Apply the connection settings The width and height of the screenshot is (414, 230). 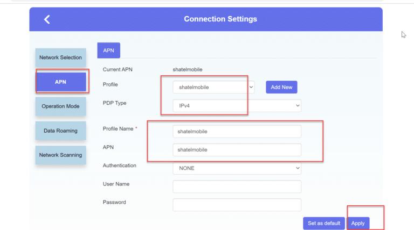(x=358, y=223)
